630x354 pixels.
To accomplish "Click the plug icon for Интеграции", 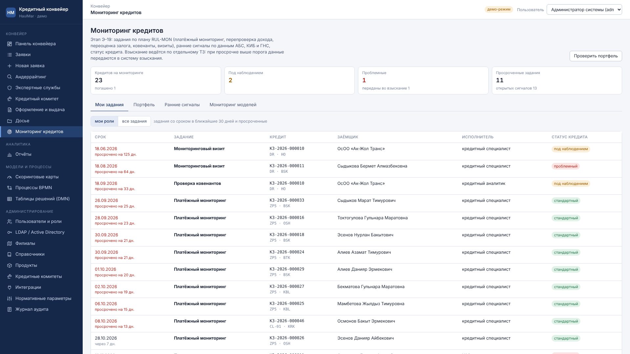I will point(10,287).
